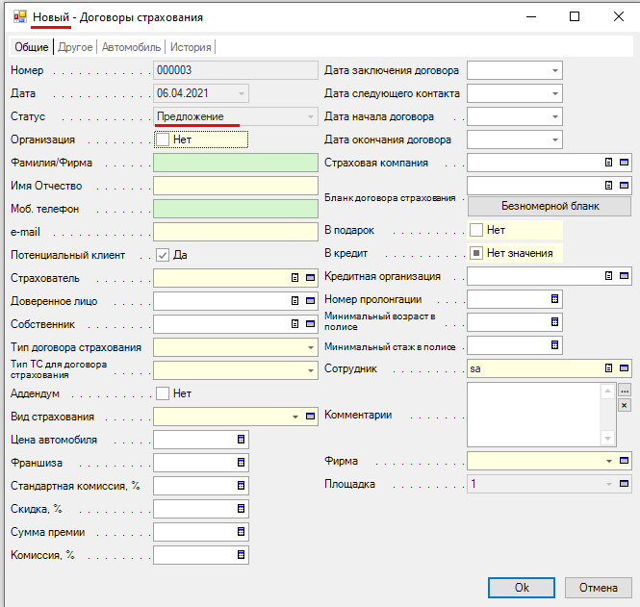Image resolution: width=640 pixels, height=607 pixels.
Task: Open the calculator icon in the Сумма премии field
Action: 242,532
